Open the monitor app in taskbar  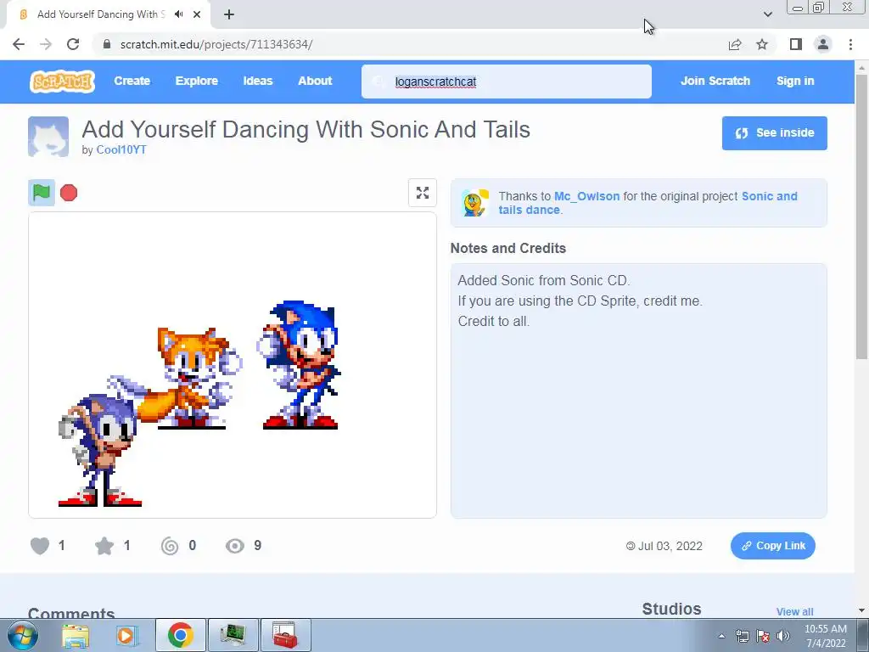click(x=233, y=635)
